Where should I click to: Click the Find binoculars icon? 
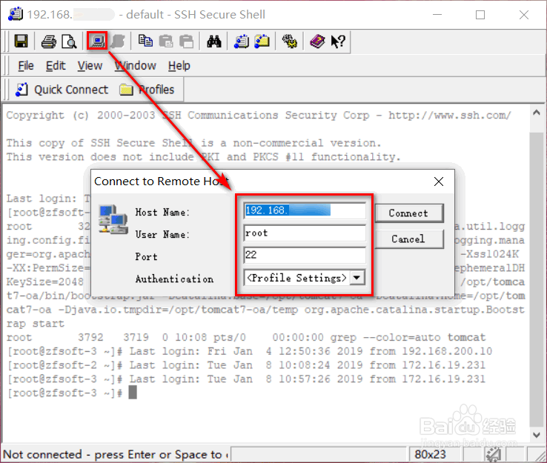click(x=214, y=41)
